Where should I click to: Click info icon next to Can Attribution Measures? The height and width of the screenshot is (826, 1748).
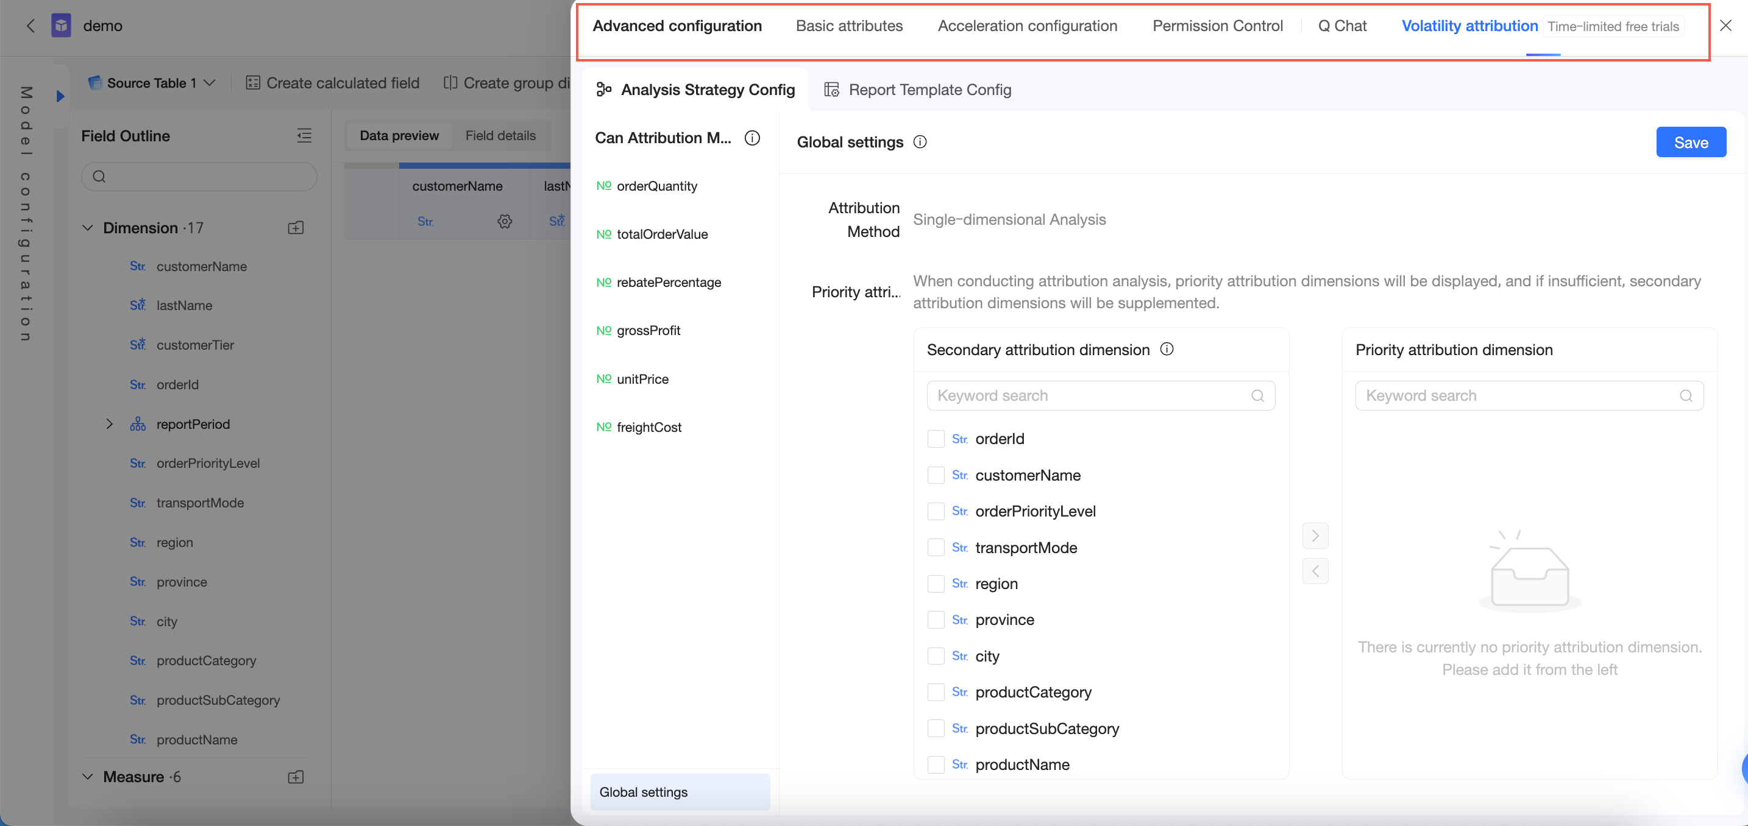[x=752, y=138]
